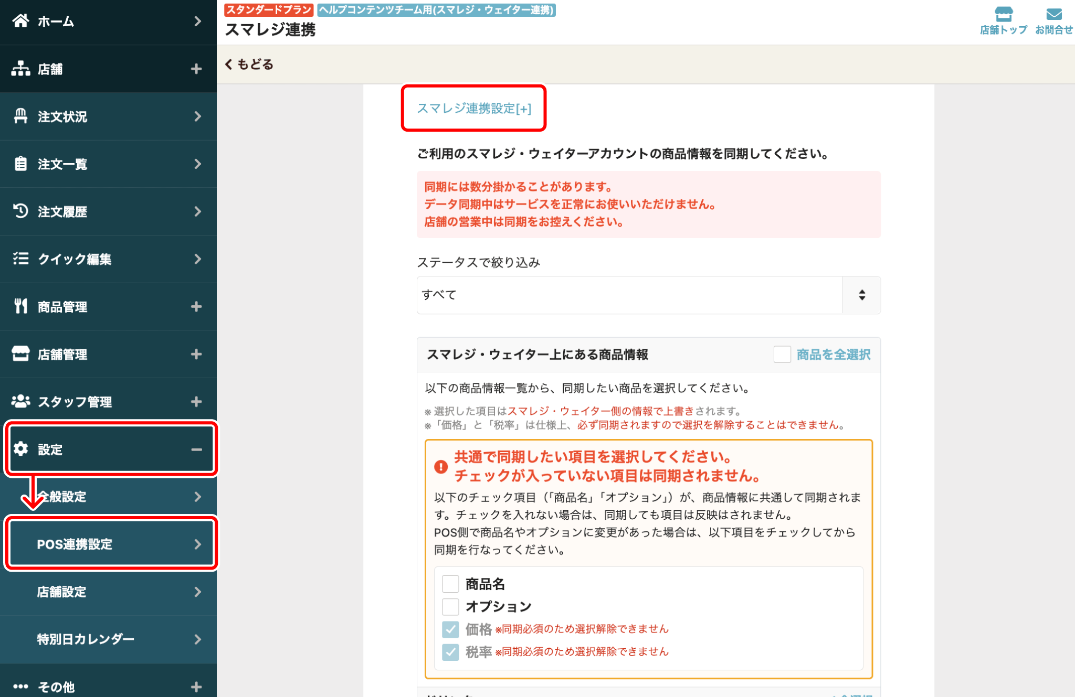Click the orange exclamation warning icon
The image size is (1075, 697).
[x=441, y=466]
